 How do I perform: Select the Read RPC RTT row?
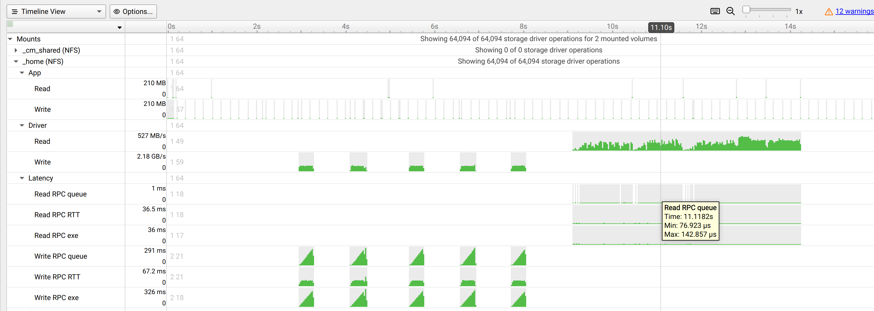(57, 215)
